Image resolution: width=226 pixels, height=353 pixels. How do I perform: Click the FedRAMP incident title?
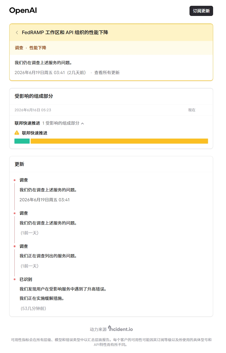click(x=65, y=32)
